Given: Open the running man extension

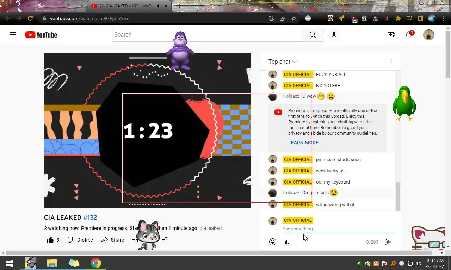Looking at the screenshot, I should tap(342, 18).
